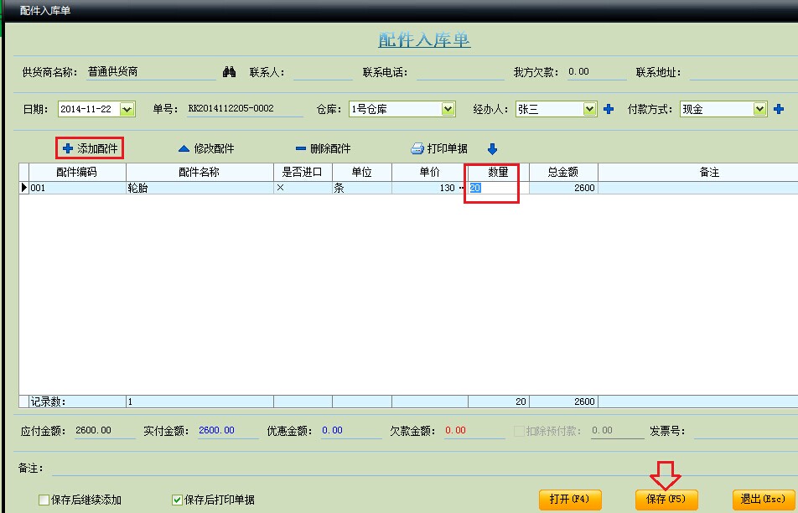Click the × cell under 是否进口
Screen dimensions: 798x513
pyautogui.click(x=303, y=188)
